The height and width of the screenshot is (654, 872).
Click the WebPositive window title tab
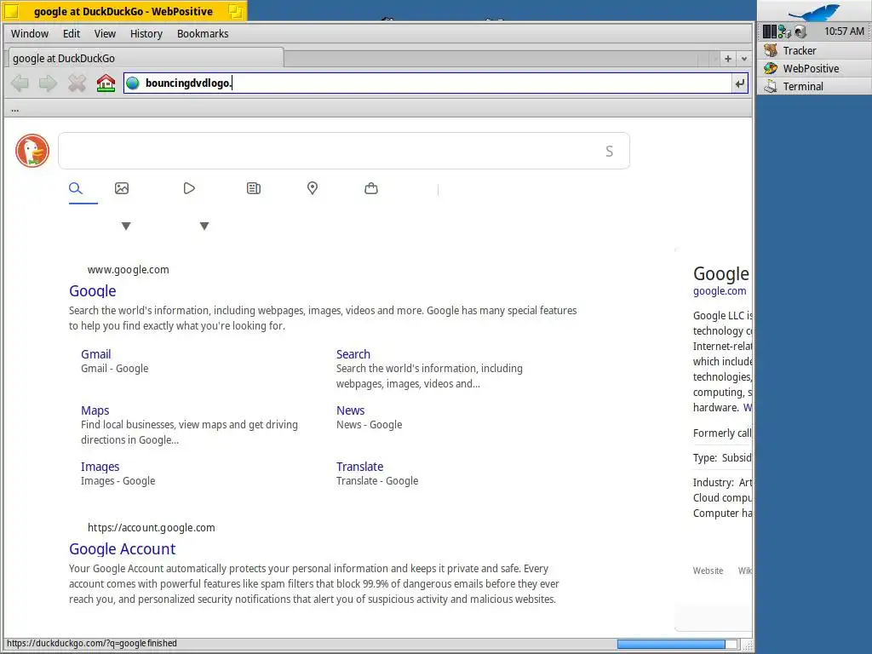coord(124,11)
